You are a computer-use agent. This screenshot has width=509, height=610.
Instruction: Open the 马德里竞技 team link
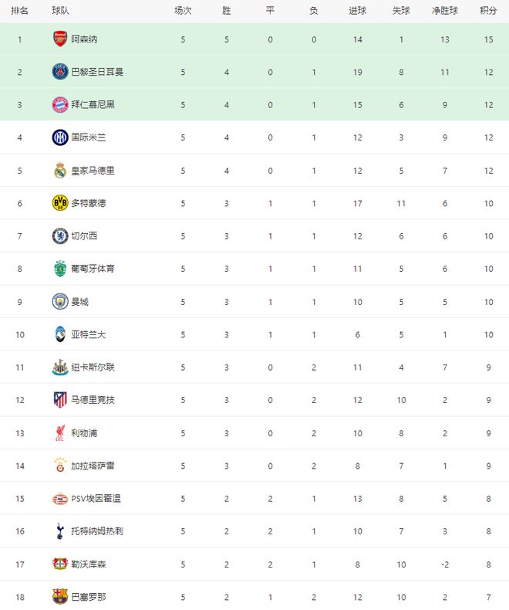pyautogui.click(x=95, y=400)
